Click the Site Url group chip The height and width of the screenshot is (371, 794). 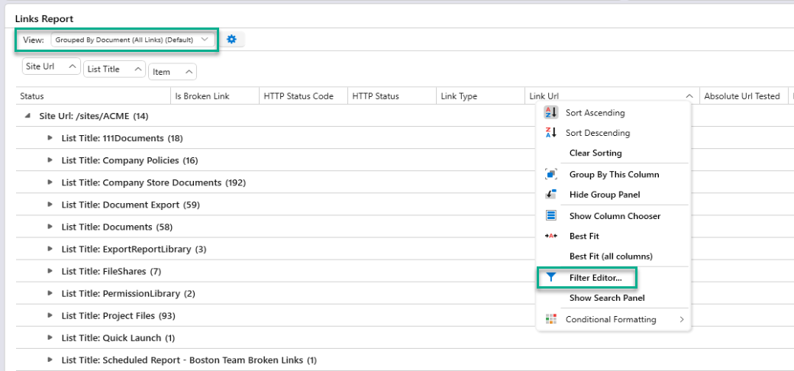[51, 66]
